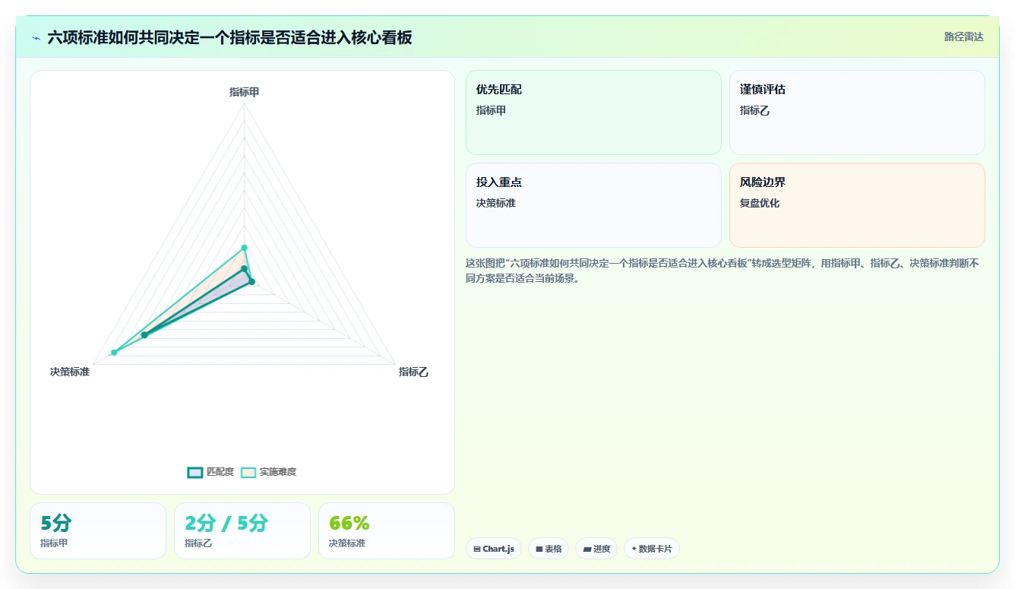Toggle the 匹配度 legend item
The width and height of the screenshot is (1015, 589).
click(x=210, y=472)
